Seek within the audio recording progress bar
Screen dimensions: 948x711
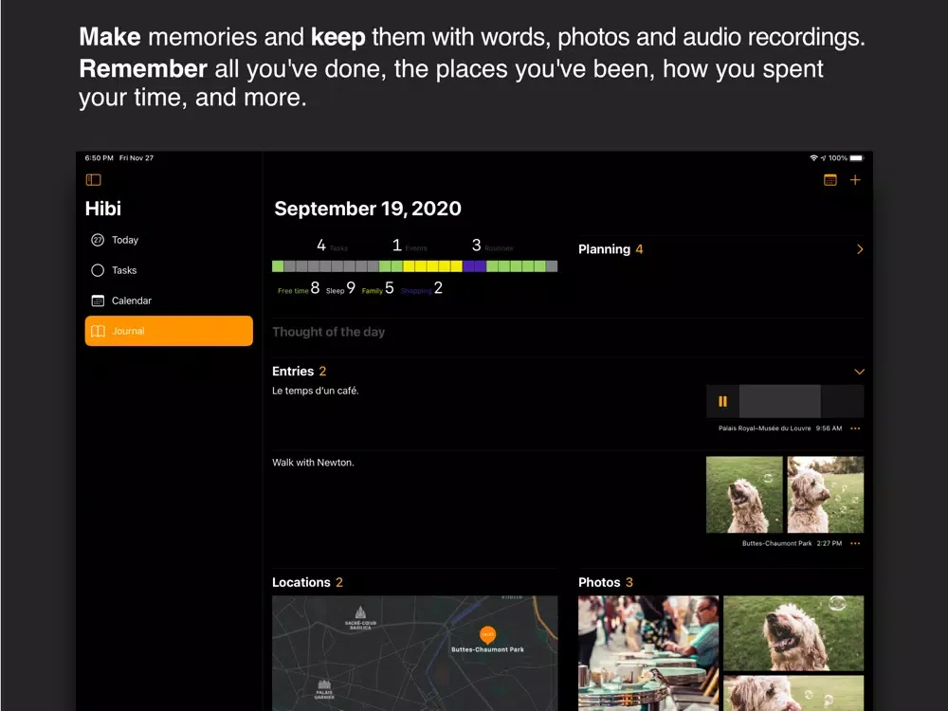click(801, 401)
